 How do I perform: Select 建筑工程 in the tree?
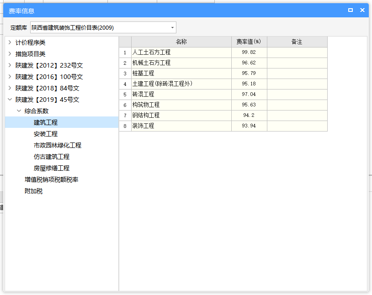pos(46,122)
